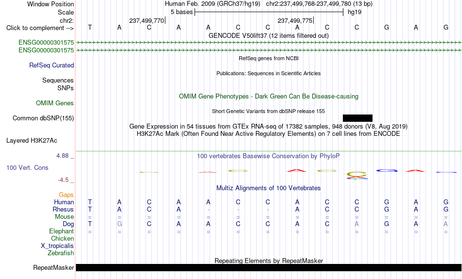Click the RepeatMasker side label

click(53, 267)
